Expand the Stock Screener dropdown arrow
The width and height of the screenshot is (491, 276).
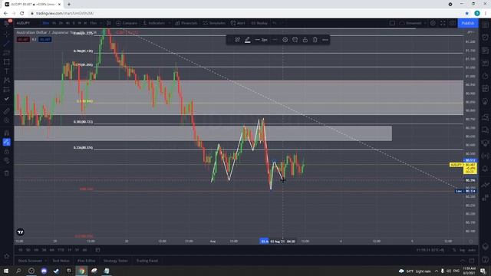coord(46,261)
